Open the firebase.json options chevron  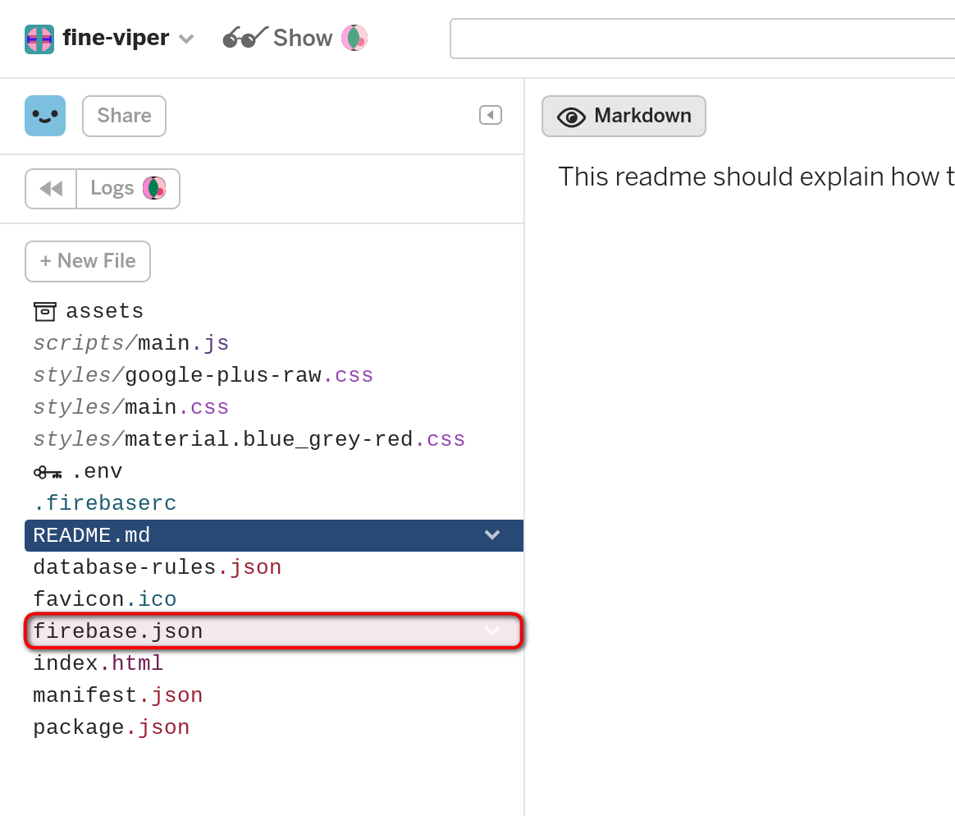tap(492, 631)
